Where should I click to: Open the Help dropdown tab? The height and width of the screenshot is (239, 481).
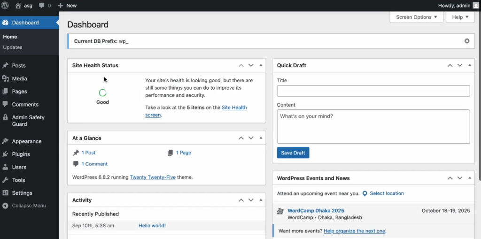[460, 17]
